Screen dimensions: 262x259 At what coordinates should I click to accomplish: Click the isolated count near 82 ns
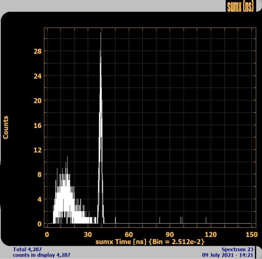[x=160, y=221]
